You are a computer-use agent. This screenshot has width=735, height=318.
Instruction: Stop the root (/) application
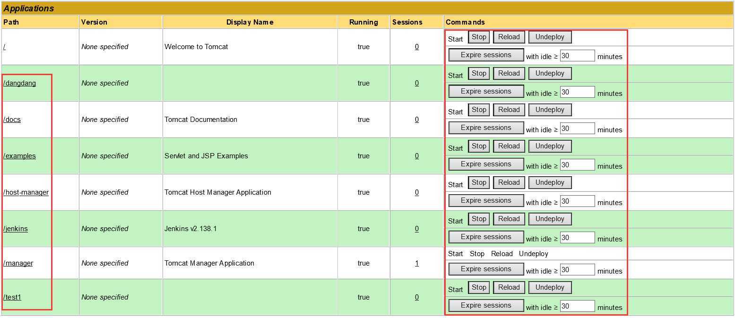point(479,37)
